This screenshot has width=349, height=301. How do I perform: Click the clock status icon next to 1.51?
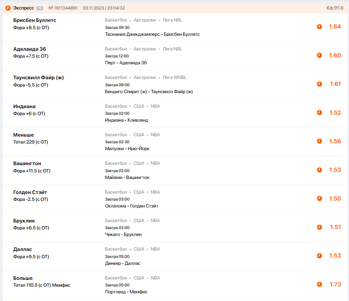[x=319, y=227]
